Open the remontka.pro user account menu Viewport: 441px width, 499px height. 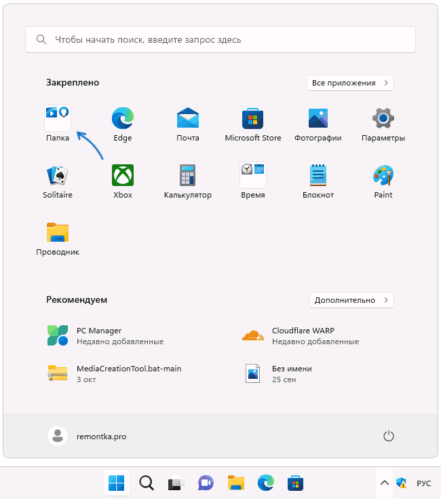(87, 436)
